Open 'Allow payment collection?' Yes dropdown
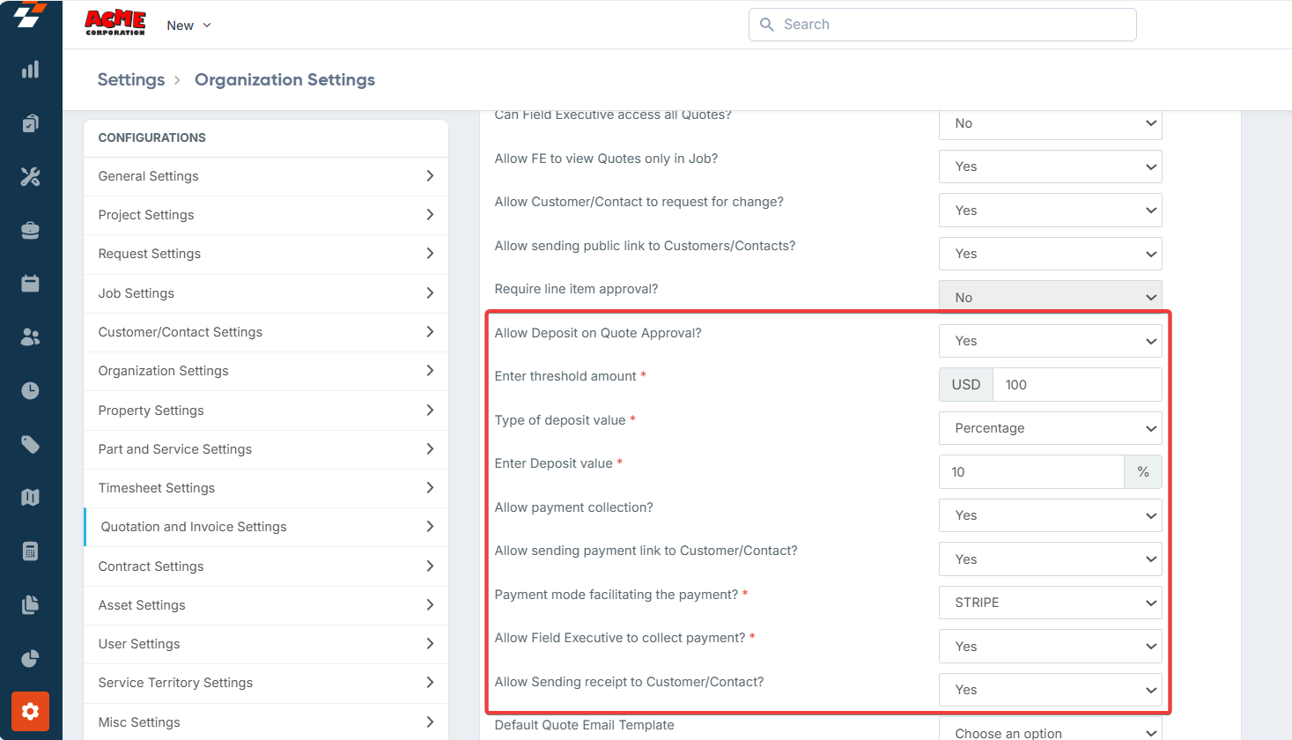Image resolution: width=1292 pixels, height=740 pixels. (1050, 515)
